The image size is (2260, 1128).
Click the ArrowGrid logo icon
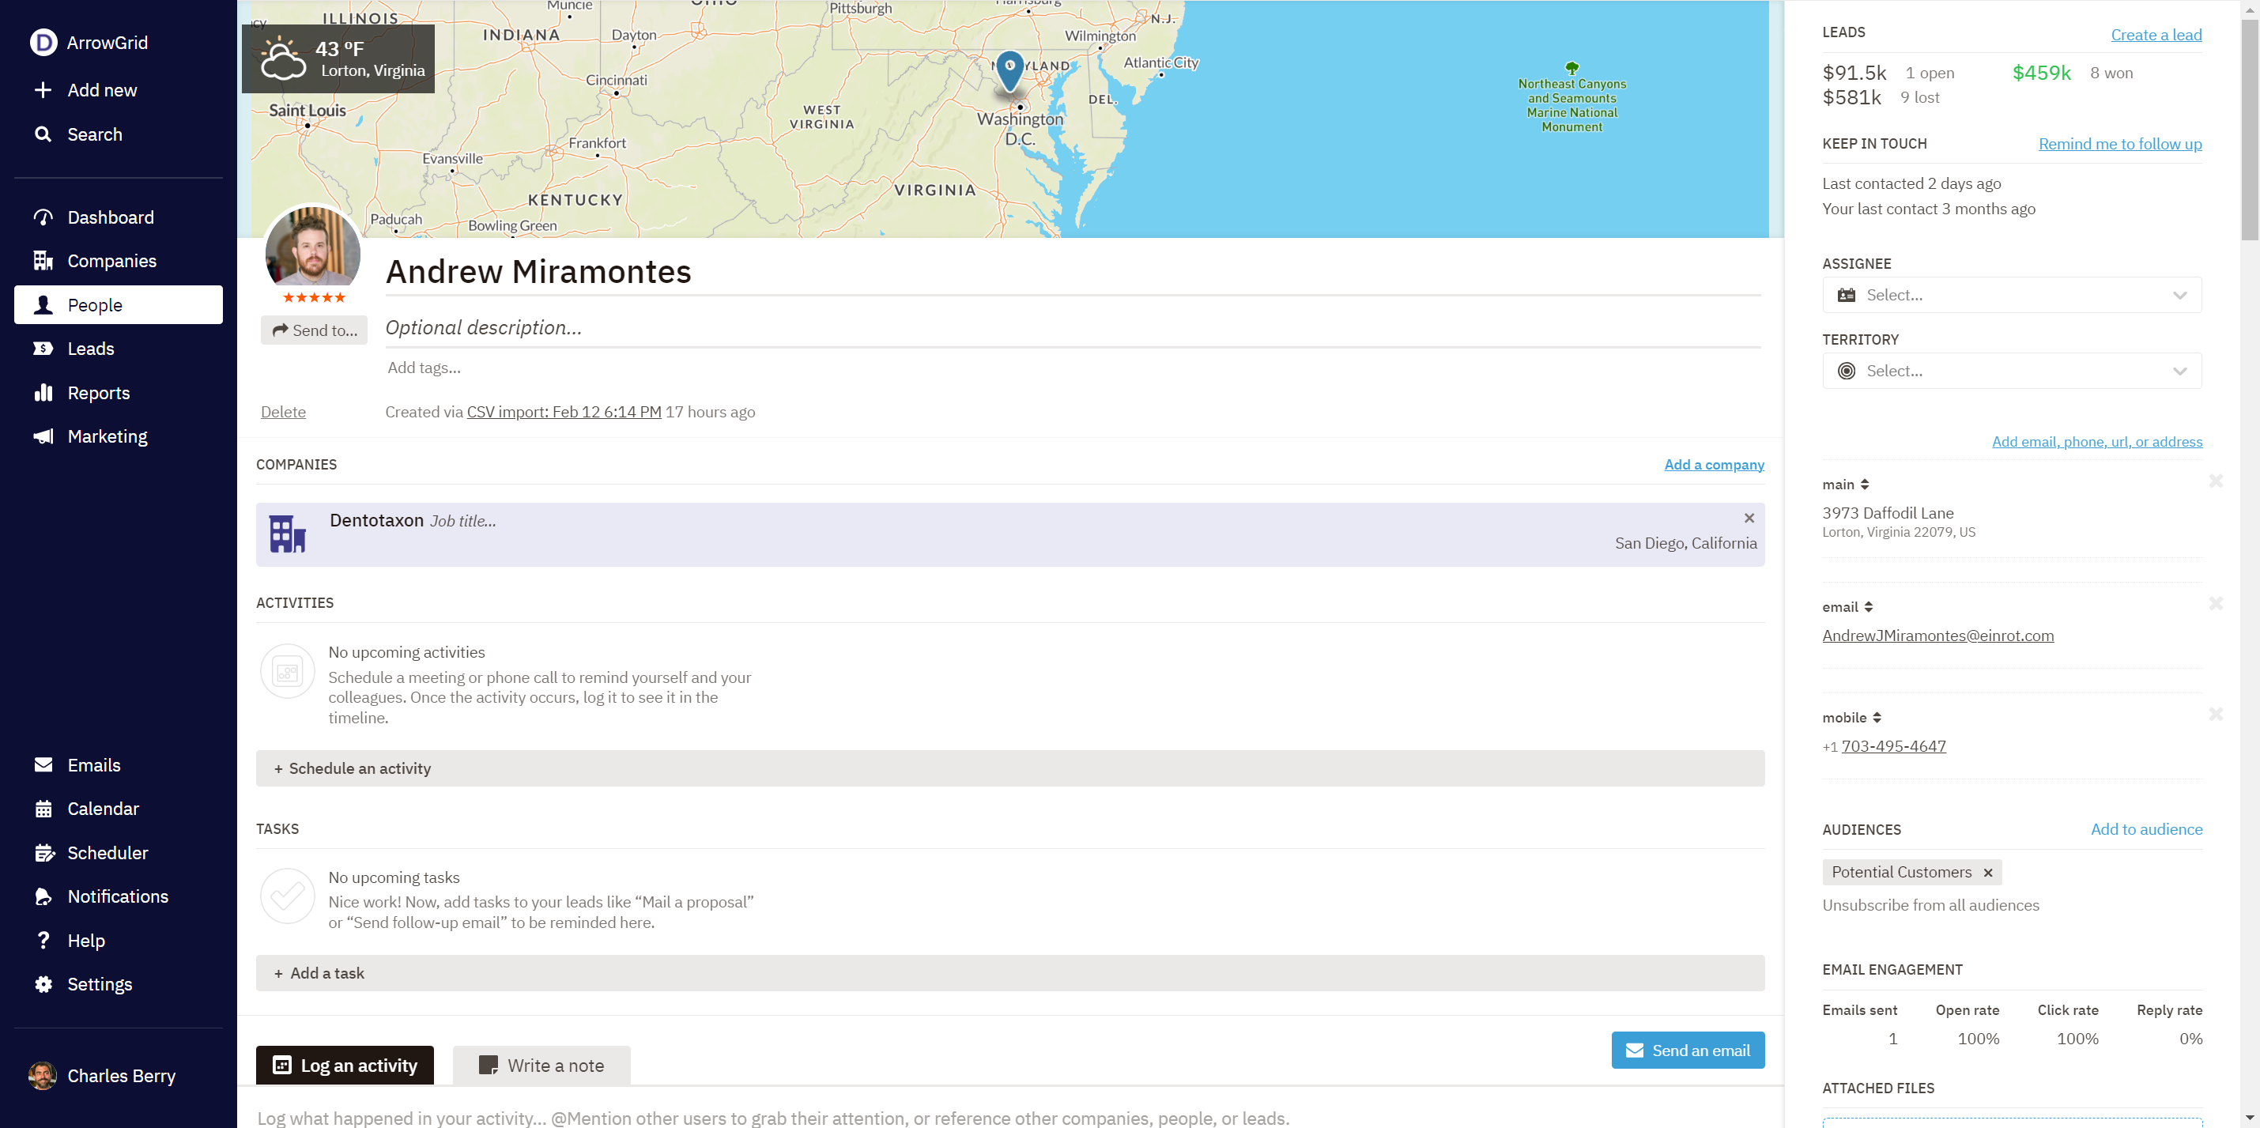click(x=43, y=42)
